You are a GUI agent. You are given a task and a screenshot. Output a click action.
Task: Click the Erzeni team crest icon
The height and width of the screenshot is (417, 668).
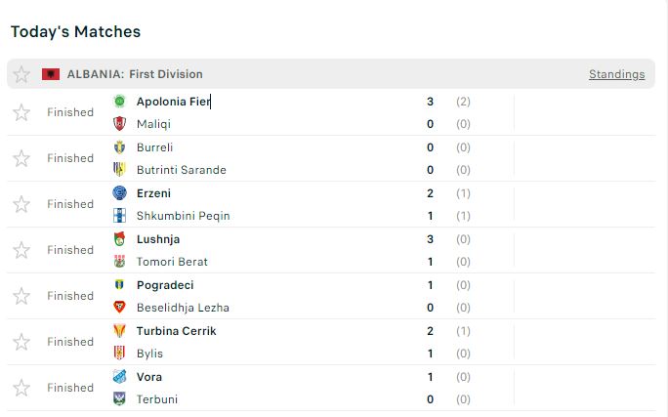[x=119, y=193]
